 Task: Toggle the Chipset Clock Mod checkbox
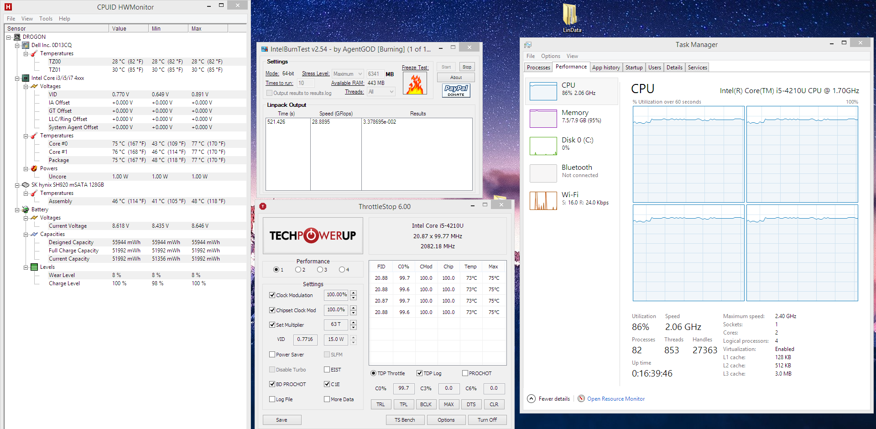click(x=272, y=310)
